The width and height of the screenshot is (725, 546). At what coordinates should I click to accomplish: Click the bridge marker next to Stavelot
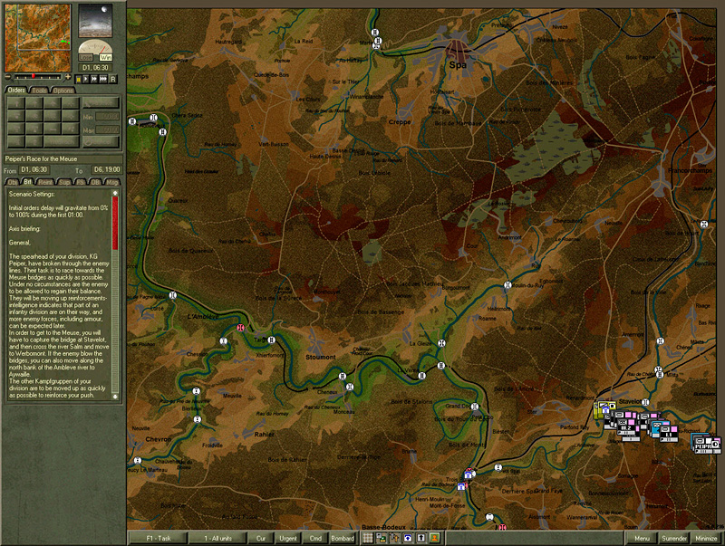(645, 402)
